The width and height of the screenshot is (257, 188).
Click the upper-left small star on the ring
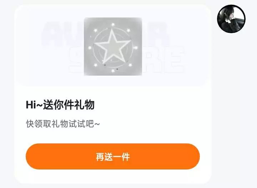[96, 30]
